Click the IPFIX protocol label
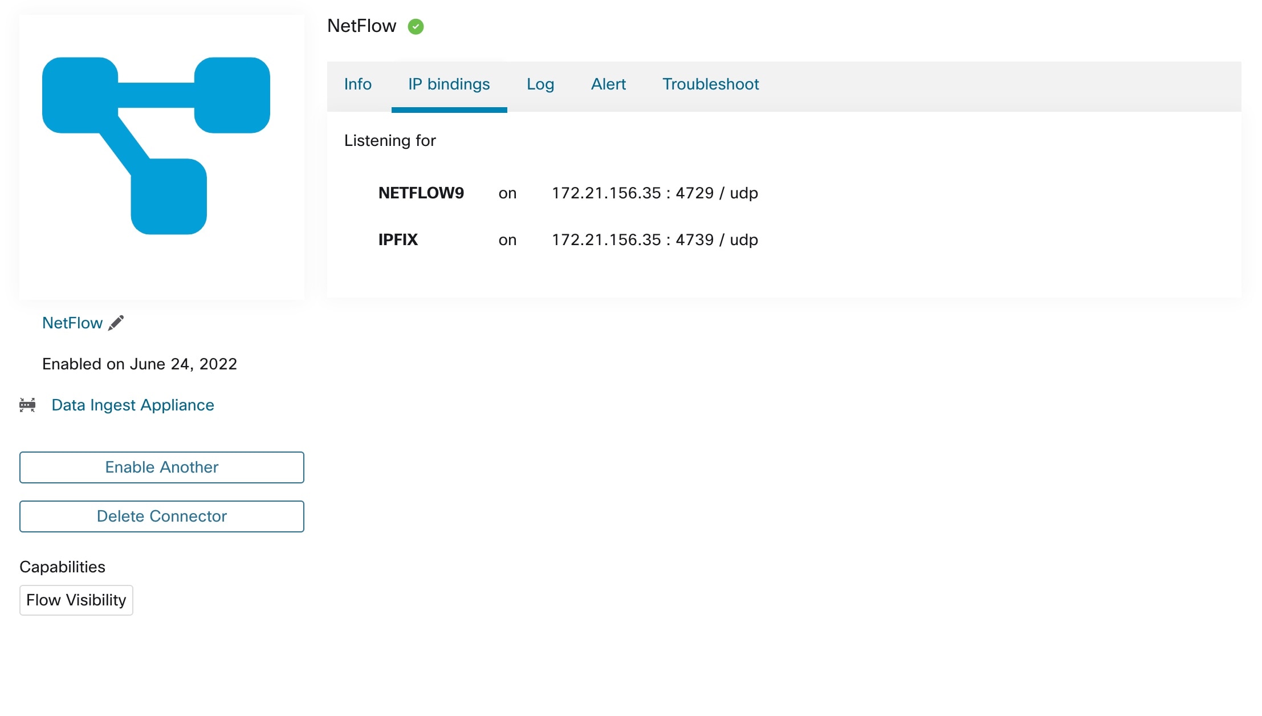The width and height of the screenshot is (1262, 716). click(398, 239)
